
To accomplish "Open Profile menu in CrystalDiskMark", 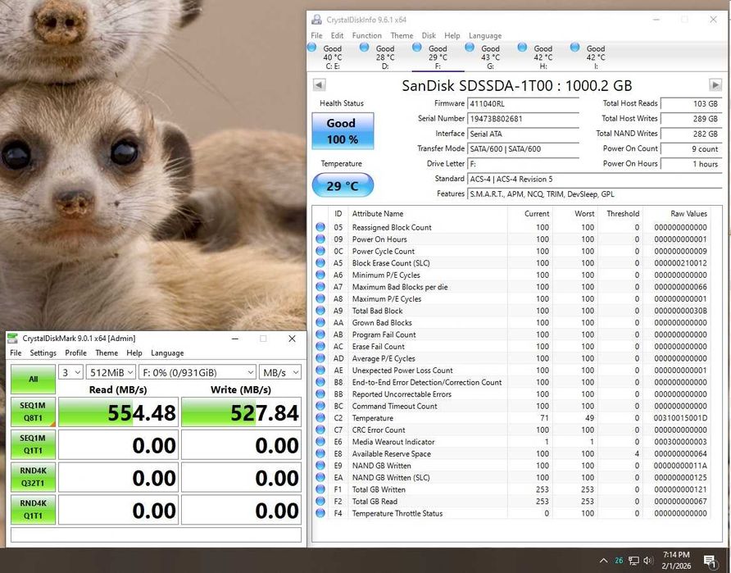I will click(75, 353).
